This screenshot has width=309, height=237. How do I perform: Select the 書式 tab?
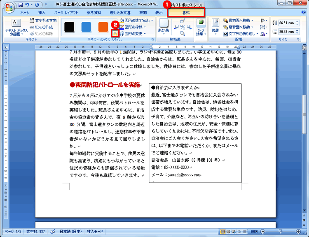[x=186, y=13]
